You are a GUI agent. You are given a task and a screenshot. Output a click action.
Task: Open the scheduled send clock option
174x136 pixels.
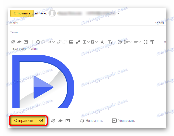(x=41, y=121)
